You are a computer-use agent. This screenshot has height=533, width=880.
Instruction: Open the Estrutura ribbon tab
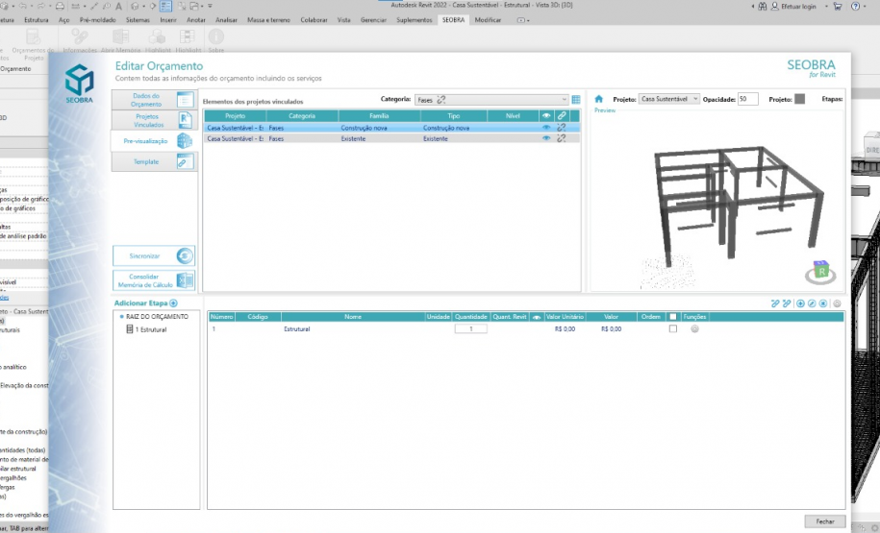click(x=37, y=19)
